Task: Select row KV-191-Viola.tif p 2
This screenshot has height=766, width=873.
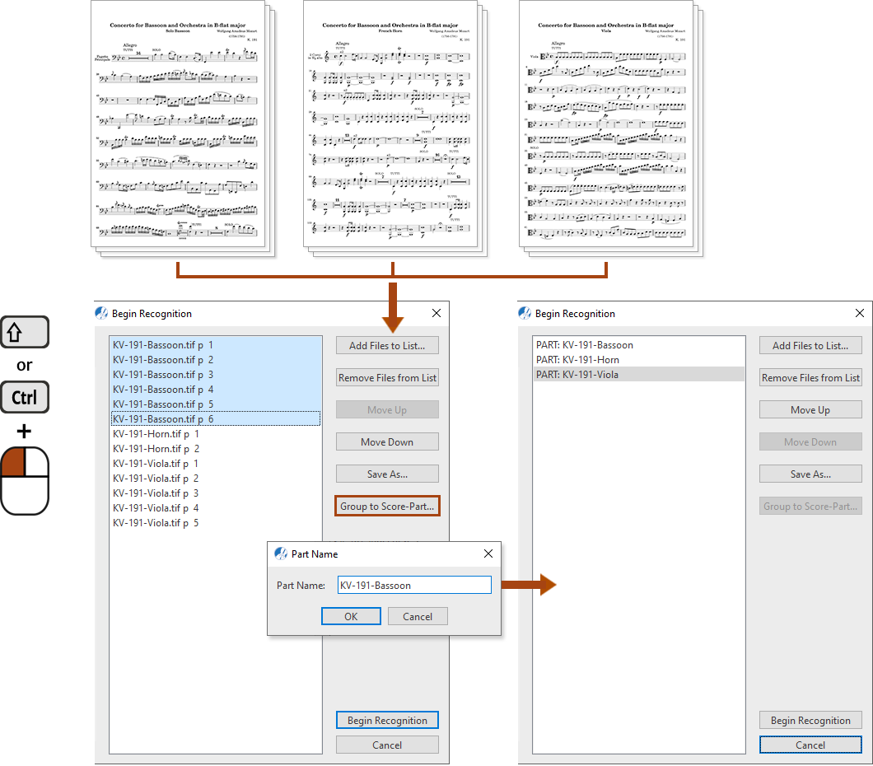Action: tap(216, 479)
